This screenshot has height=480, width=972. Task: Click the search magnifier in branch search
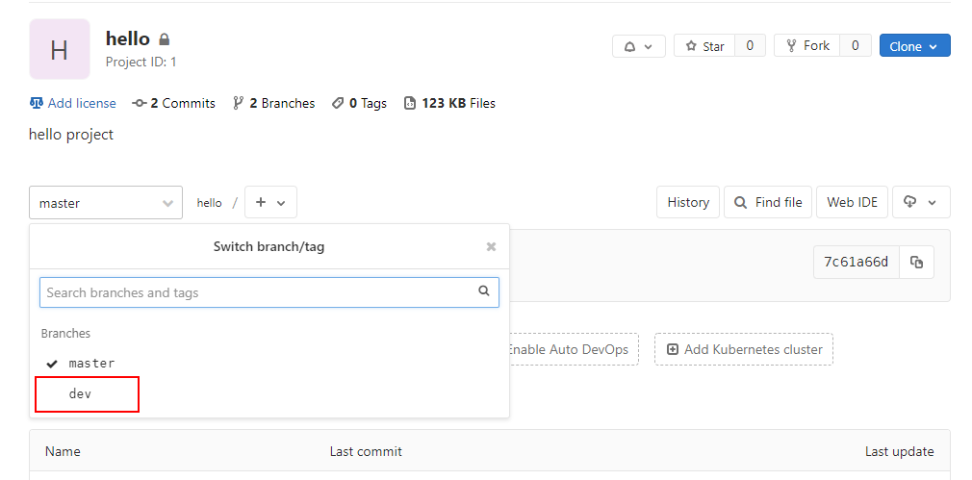tap(484, 291)
